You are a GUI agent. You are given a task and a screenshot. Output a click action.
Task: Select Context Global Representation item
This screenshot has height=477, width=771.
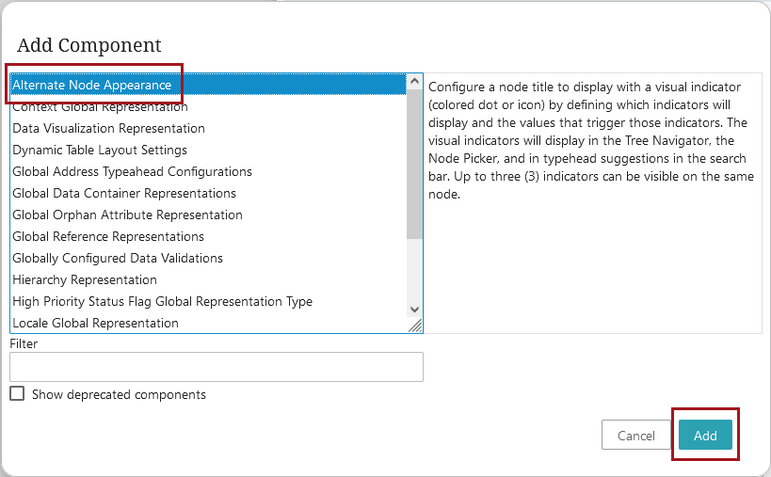click(208, 106)
